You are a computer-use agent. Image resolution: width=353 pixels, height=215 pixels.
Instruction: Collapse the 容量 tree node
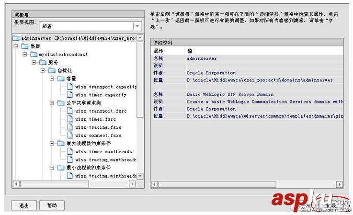[52, 79]
